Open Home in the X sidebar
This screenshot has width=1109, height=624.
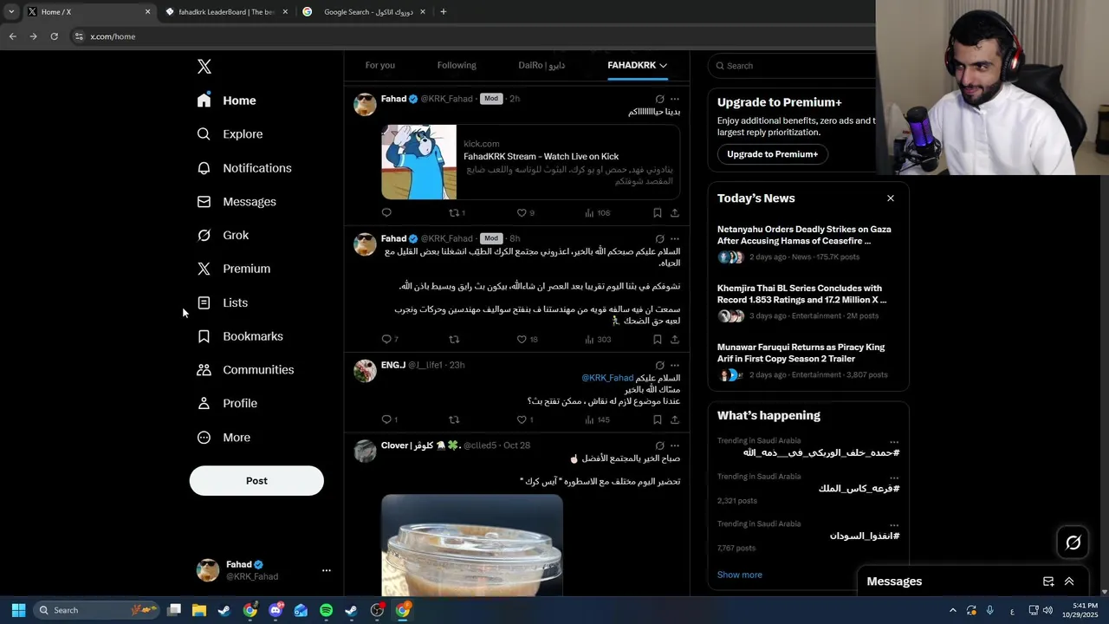click(x=226, y=101)
